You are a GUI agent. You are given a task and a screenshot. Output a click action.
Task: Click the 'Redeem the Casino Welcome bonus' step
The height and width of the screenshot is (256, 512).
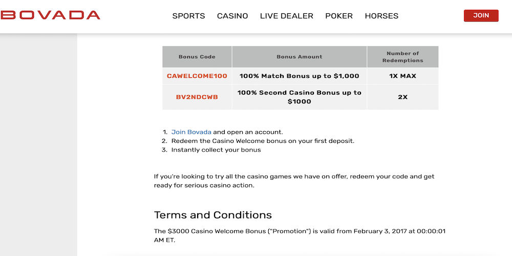(263, 141)
